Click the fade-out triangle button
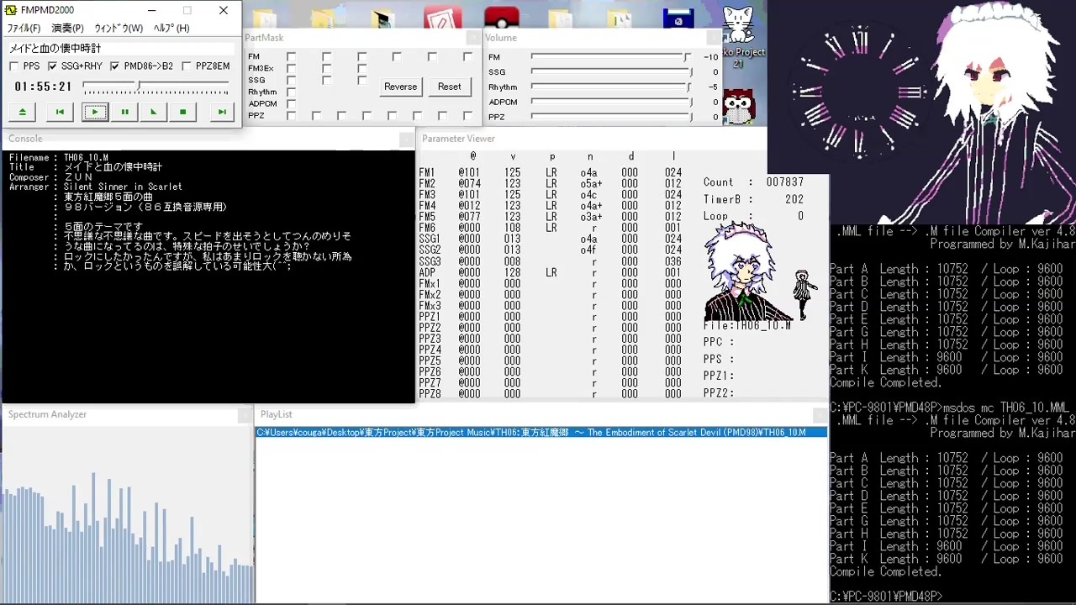The width and height of the screenshot is (1076, 605). click(153, 112)
